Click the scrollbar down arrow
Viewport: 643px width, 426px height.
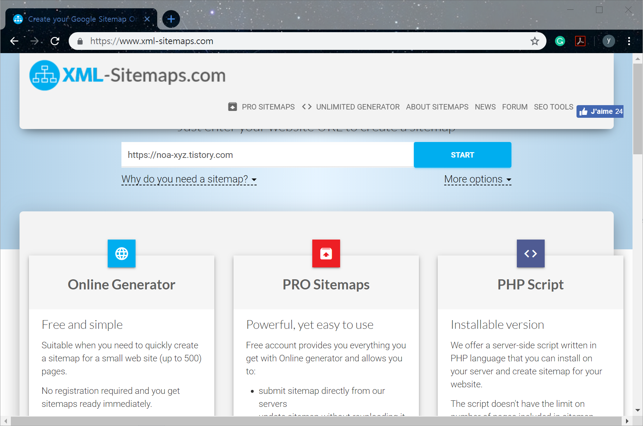638,410
